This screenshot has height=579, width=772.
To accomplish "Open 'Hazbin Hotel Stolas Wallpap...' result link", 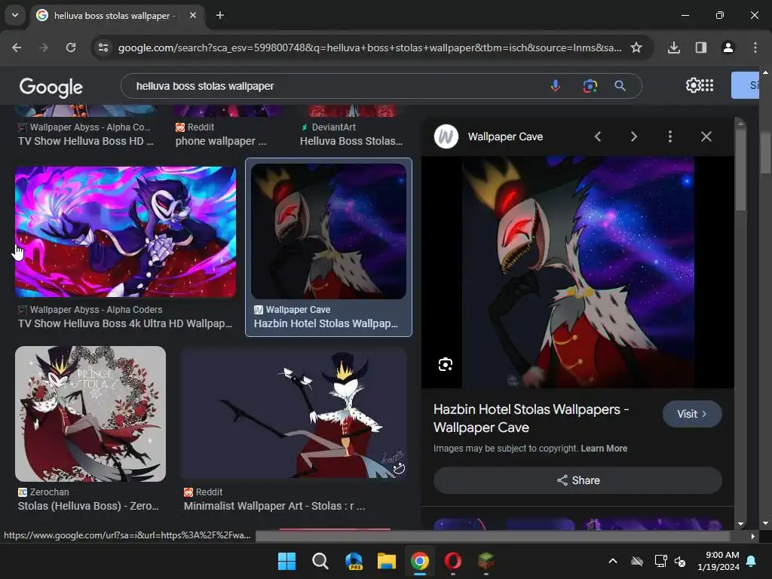I will coord(326,323).
